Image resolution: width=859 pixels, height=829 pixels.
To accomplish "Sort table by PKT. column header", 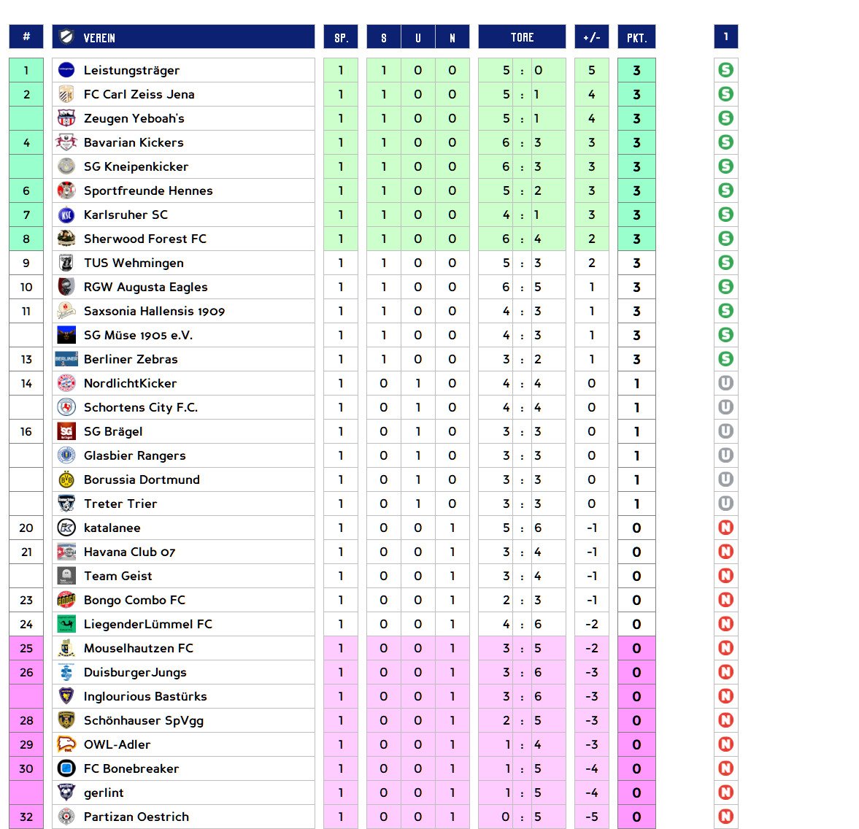I will 636,37.
